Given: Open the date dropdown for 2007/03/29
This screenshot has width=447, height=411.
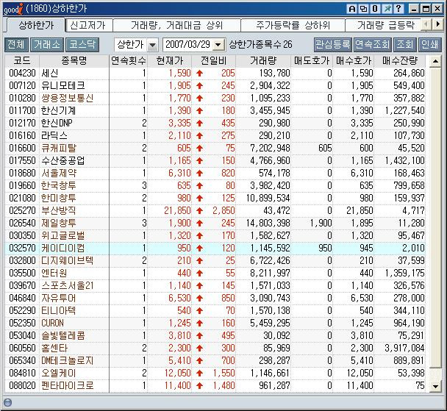Looking at the screenshot, I should pyautogui.click(x=218, y=45).
